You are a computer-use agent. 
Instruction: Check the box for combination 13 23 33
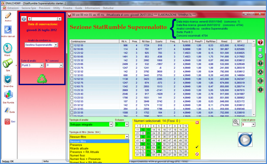point(72,90)
